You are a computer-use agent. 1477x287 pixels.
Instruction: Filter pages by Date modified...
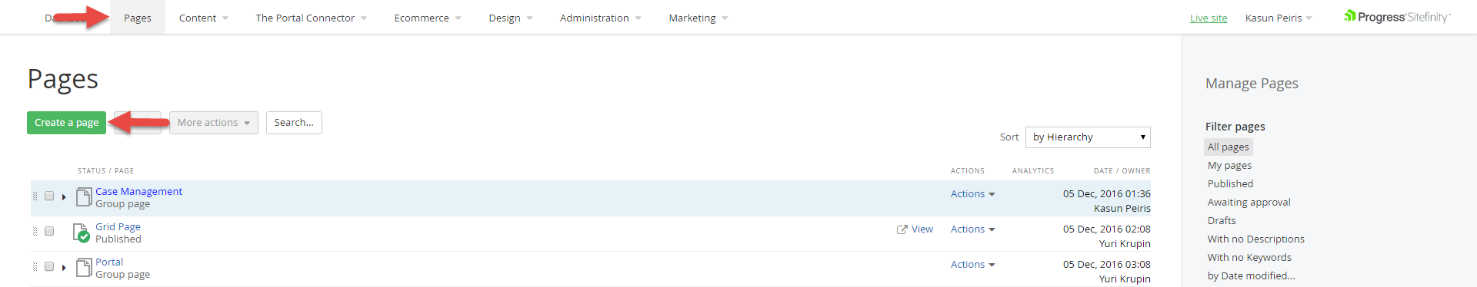pos(1251,276)
